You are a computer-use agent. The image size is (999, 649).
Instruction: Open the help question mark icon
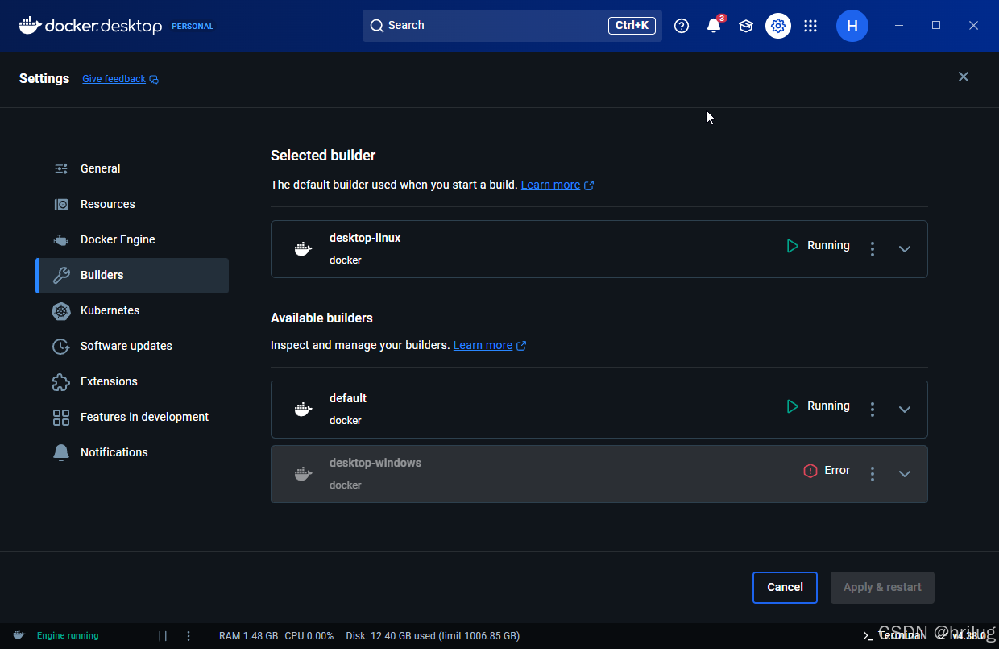[682, 26]
